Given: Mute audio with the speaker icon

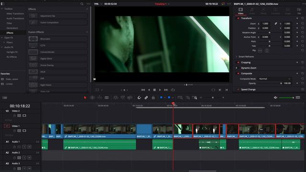Looking at the screenshot, I should click(275, 97).
